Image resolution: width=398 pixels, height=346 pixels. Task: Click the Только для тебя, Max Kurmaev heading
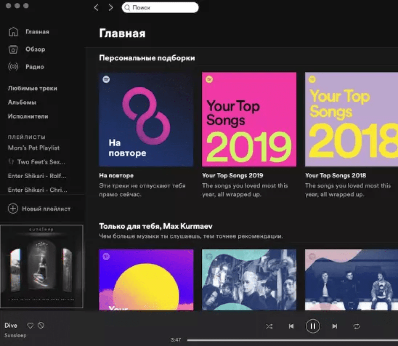point(155,226)
